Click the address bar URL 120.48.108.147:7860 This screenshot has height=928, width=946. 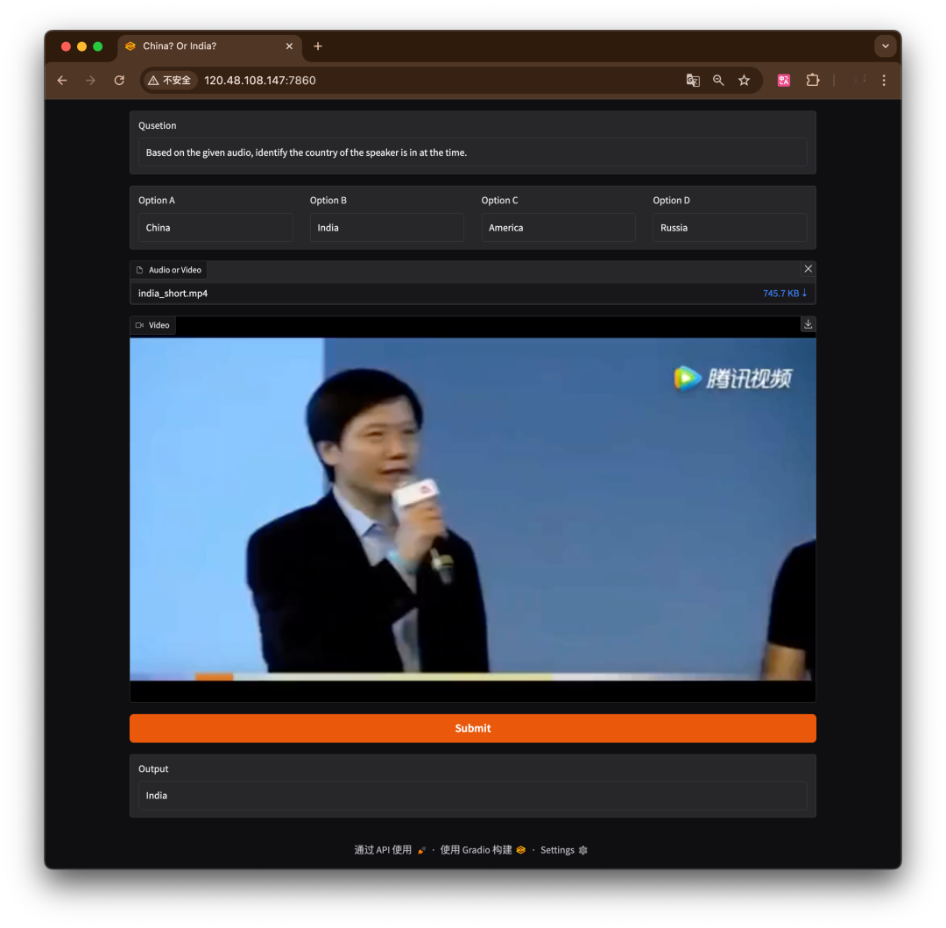[x=260, y=81]
